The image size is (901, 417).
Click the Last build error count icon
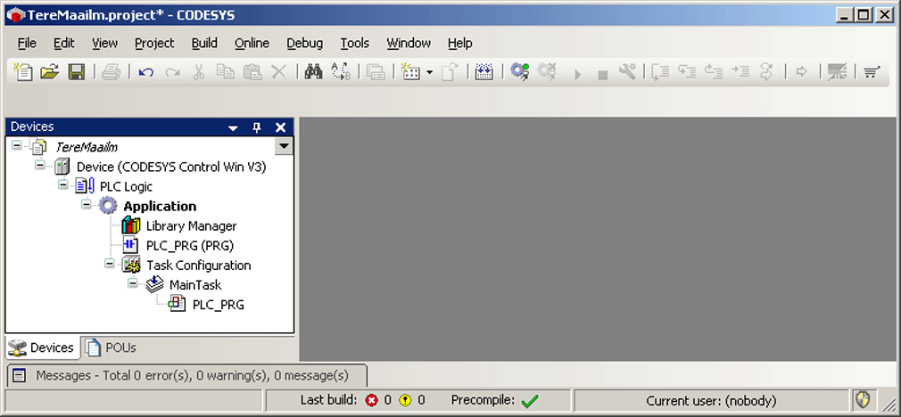click(372, 400)
